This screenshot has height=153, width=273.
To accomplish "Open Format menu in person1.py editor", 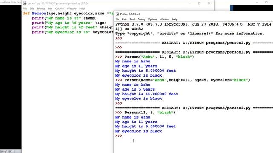I will [x=41, y=8].
